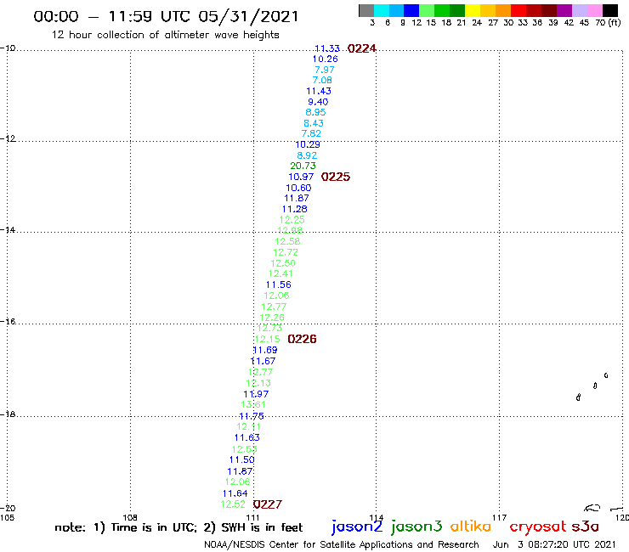The height and width of the screenshot is (552, 629).
Task: Click the wave height value 11.33
Action: pyautogui.click(x=327, y=48)
